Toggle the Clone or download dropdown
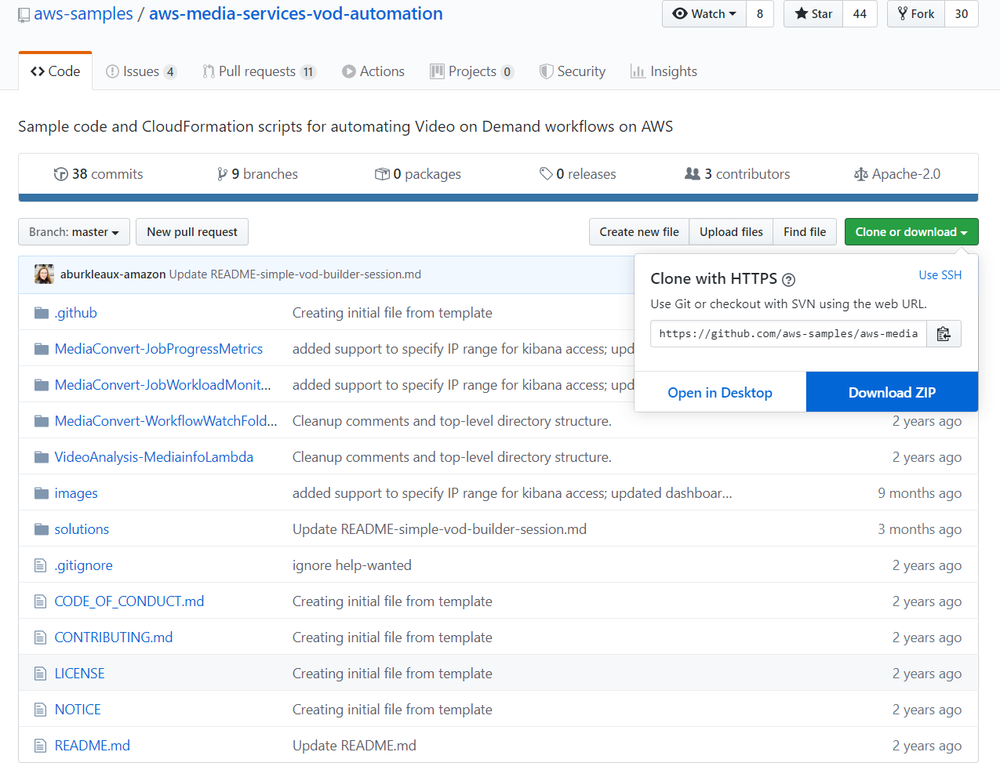 (x=911, y=232)
